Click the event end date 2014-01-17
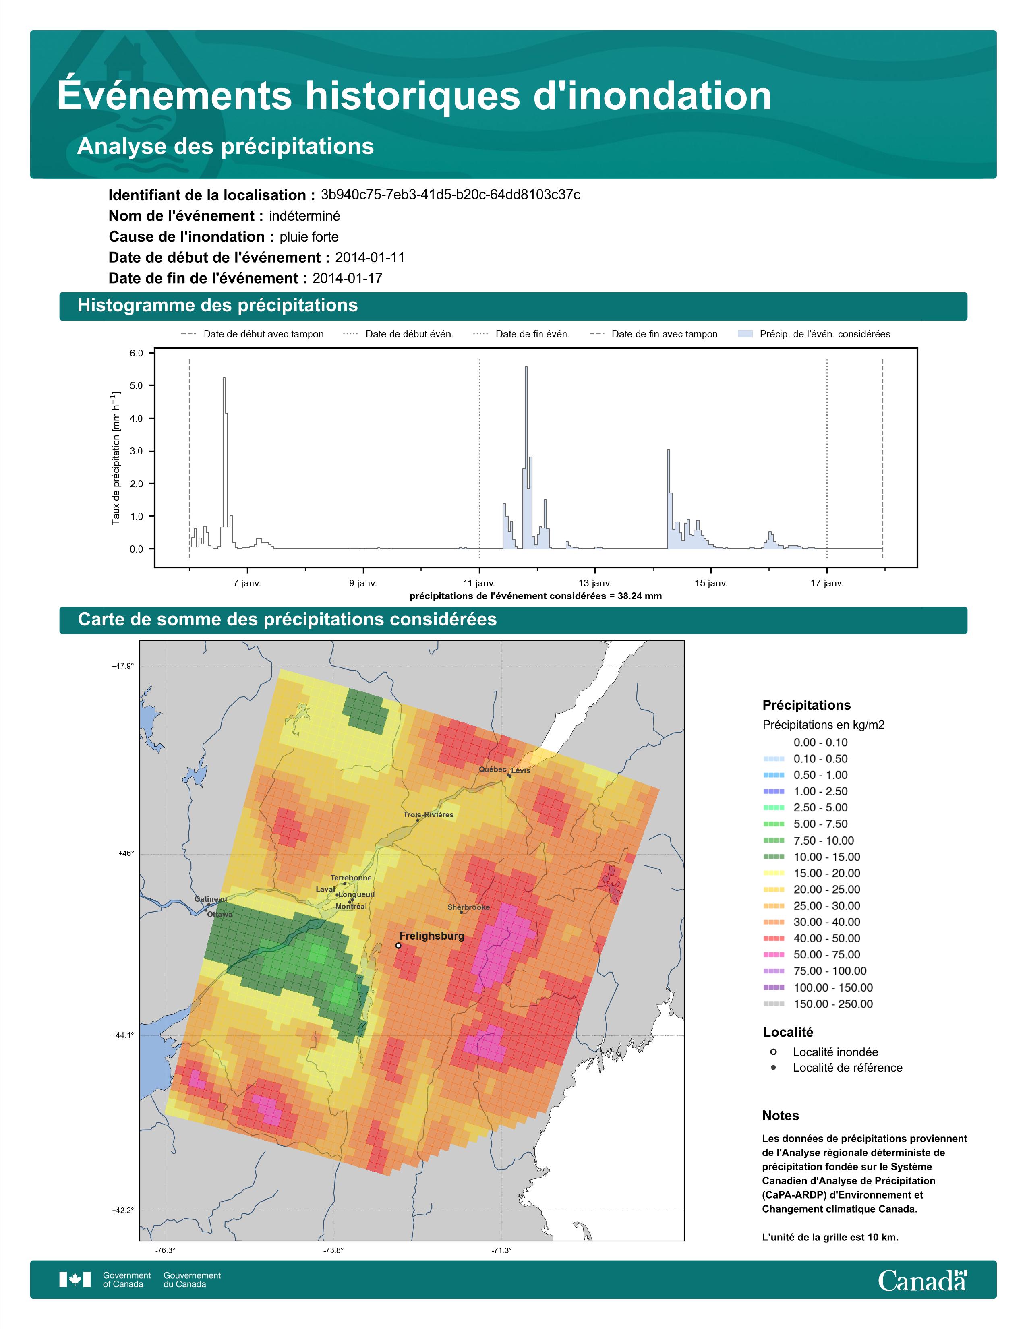 (348, 278)
